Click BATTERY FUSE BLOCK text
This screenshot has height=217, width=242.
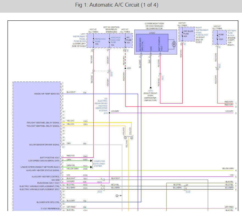232,33
